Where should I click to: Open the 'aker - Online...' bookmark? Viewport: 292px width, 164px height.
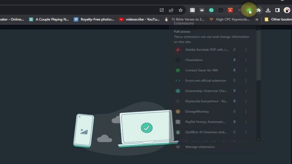click(12, 19)
